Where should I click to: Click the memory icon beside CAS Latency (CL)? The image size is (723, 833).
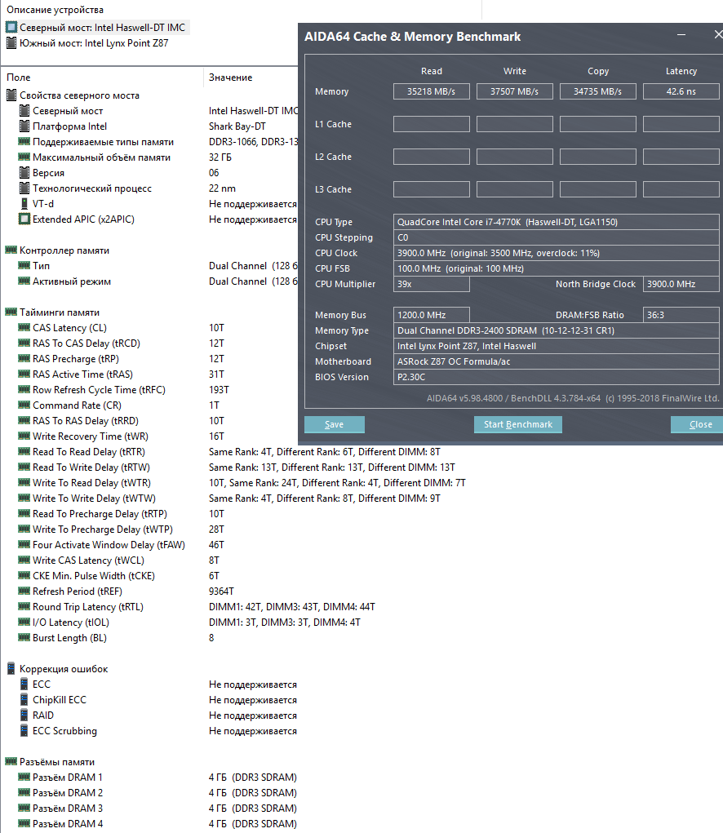[24, 327]
